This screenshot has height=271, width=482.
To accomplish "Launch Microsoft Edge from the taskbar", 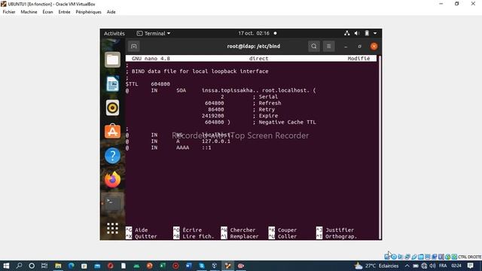I will coord(71,266).
